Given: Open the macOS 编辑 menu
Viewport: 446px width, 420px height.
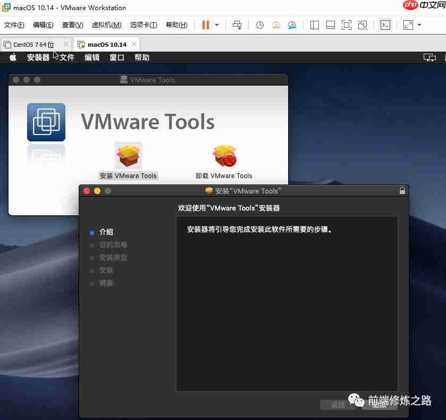Looking at the screenshot, I should point(92,57).
